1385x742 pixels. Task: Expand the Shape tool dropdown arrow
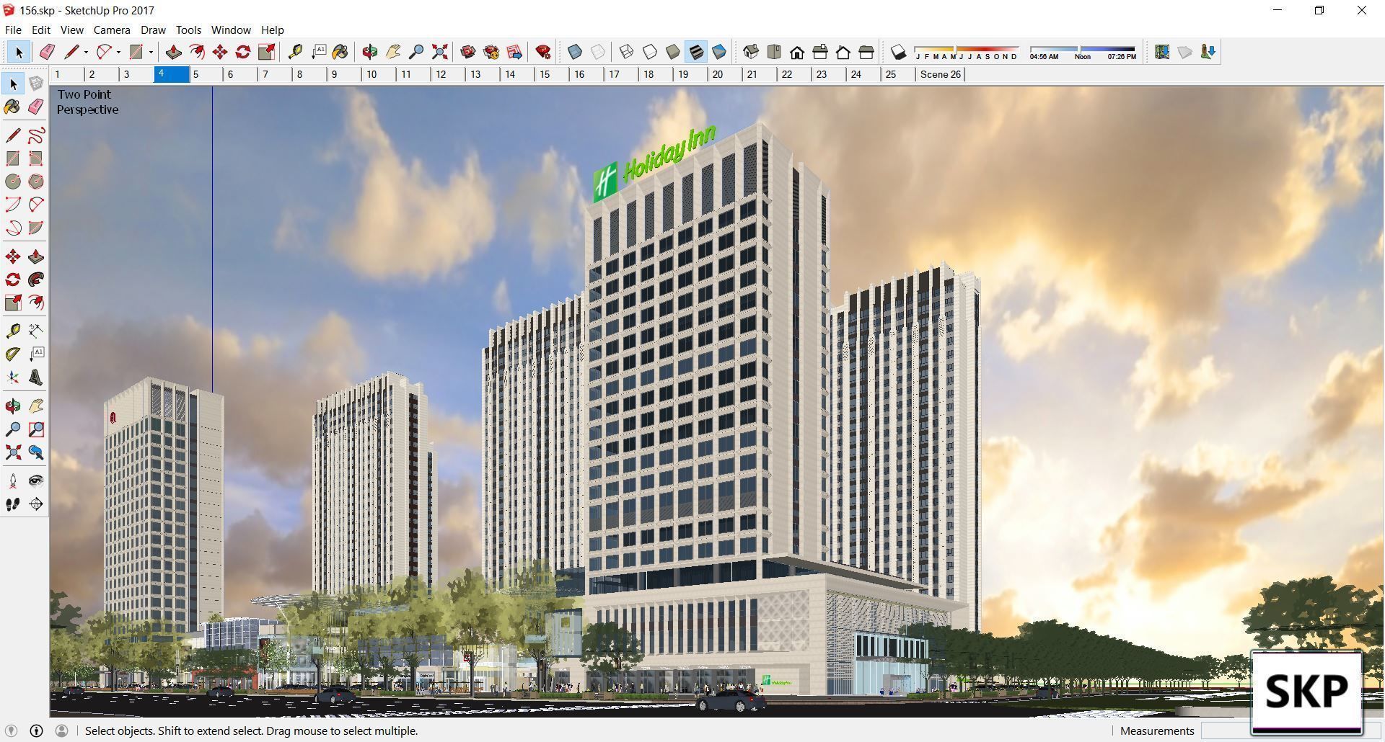point(151,52)
